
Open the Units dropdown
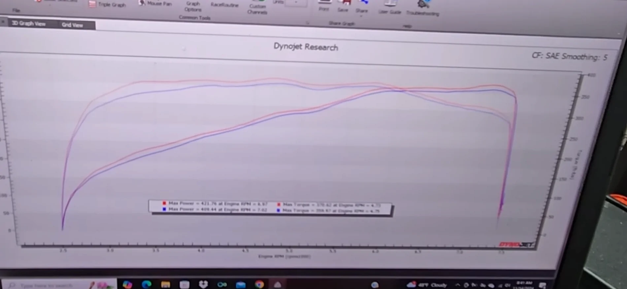coord(296,3)
